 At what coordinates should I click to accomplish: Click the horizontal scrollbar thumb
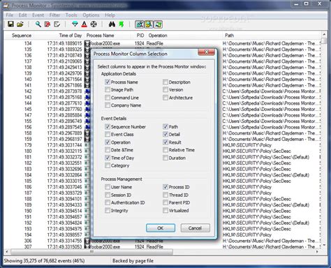pyautogui.click(x=92, y=252)
